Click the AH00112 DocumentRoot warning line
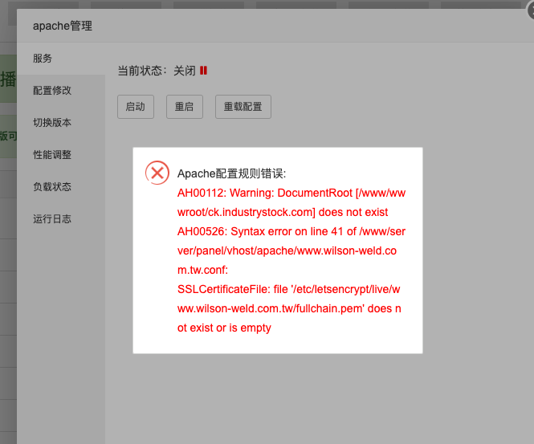534x444 pixels. [x=291, y=193]
